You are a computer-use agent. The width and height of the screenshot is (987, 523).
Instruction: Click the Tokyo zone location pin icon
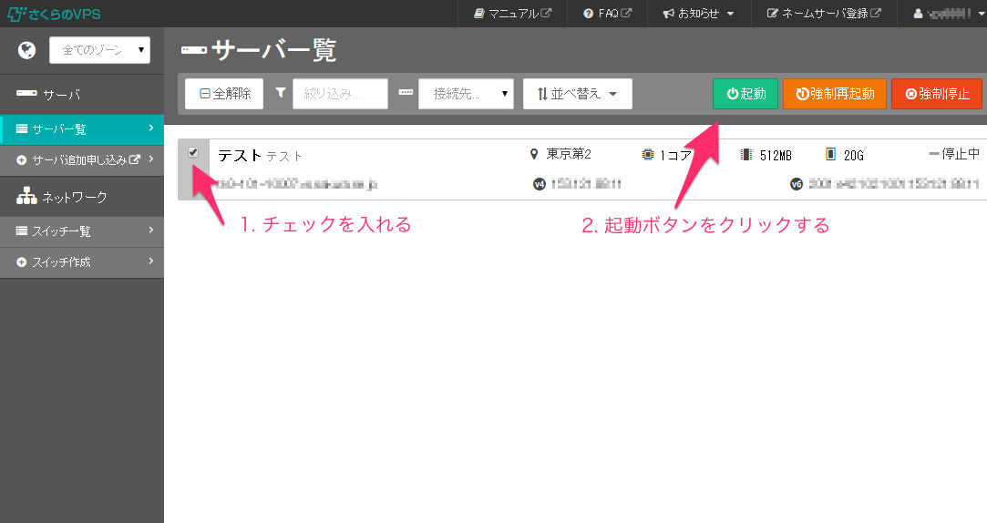tap(534, 154)
